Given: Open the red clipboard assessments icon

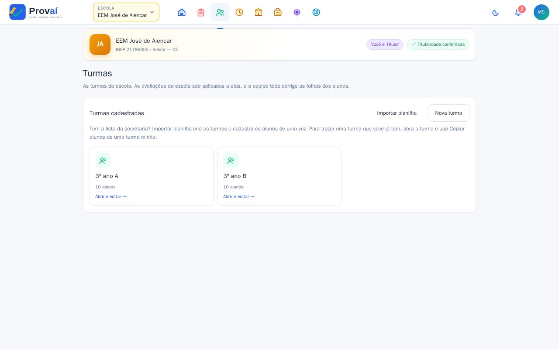Looking at the screenshot, I should [x=201, y=12].
